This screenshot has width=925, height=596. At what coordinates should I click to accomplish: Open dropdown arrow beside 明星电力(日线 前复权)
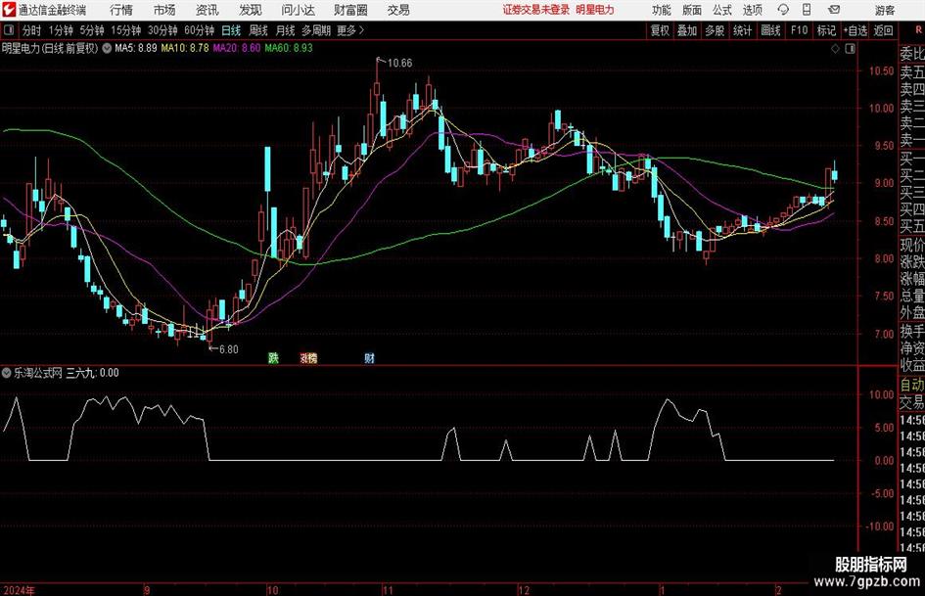107,48
